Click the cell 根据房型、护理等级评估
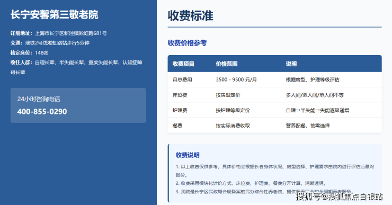 coord(313,80)
